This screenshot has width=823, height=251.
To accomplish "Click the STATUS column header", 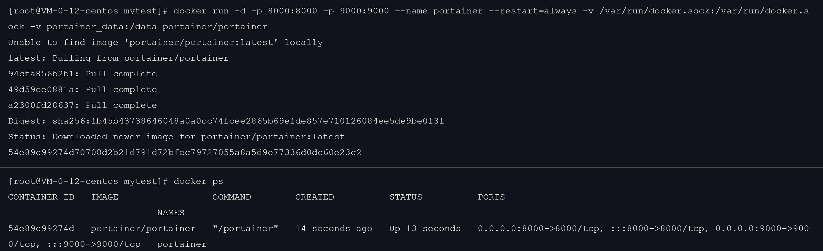I will tap(405, 197).
